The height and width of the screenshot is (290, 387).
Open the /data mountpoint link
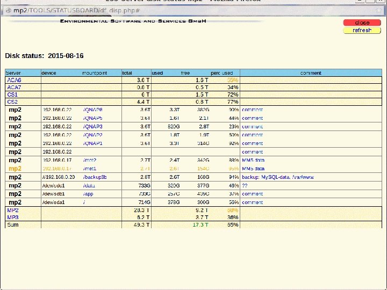[89, 185]
